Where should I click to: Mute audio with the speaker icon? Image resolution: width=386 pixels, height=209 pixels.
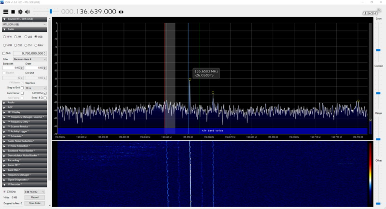click(28, 12)
